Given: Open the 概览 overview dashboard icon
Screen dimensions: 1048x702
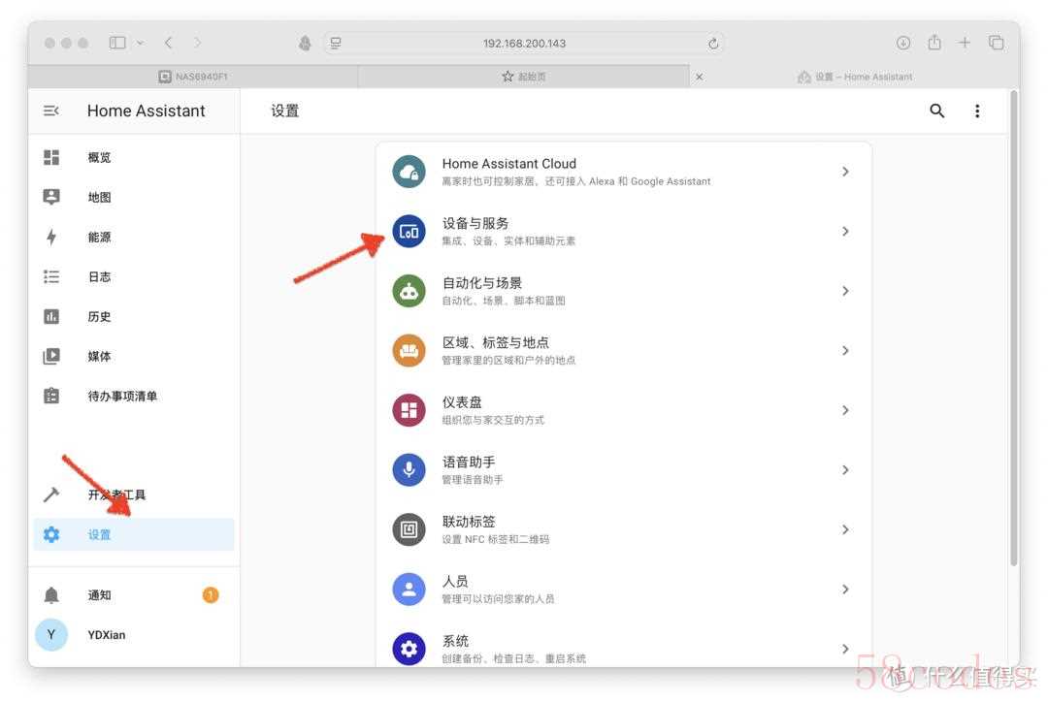Looking at the screenshot, I should 51,157.
